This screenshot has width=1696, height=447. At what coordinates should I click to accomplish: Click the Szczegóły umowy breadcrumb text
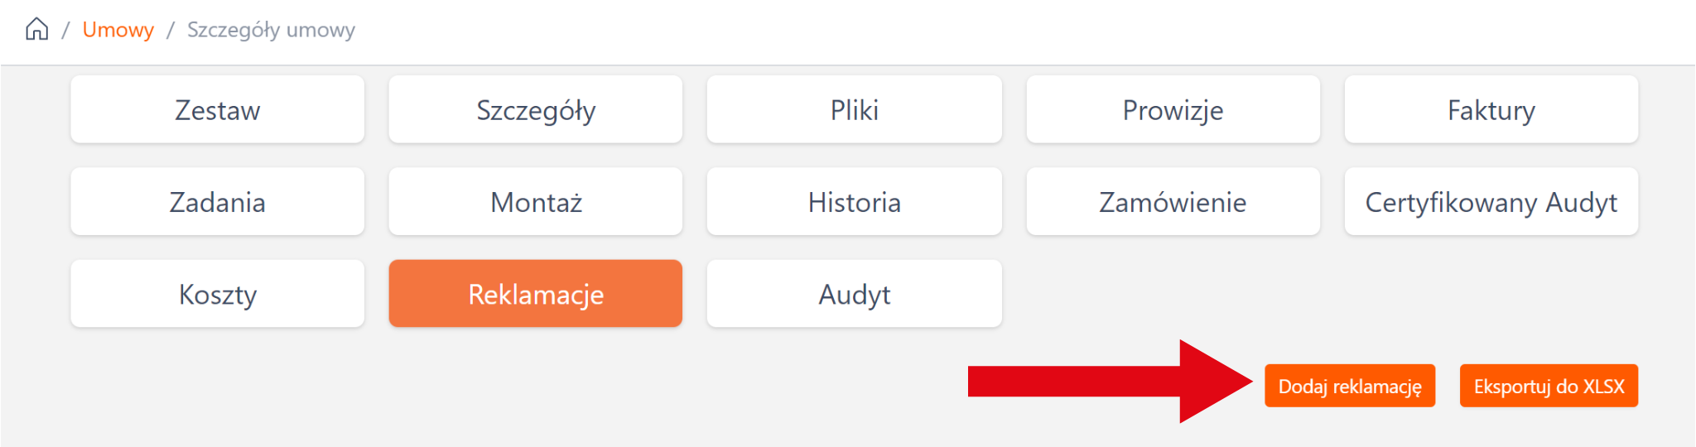271,30
